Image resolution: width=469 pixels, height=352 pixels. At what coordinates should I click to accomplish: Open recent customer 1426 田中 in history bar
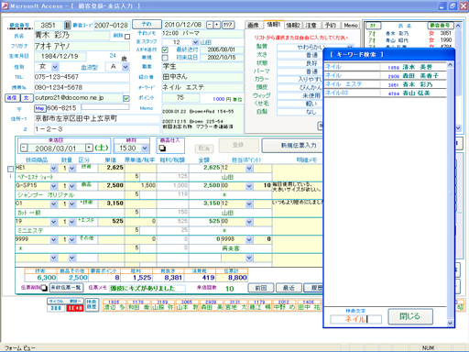coord(308,305)
